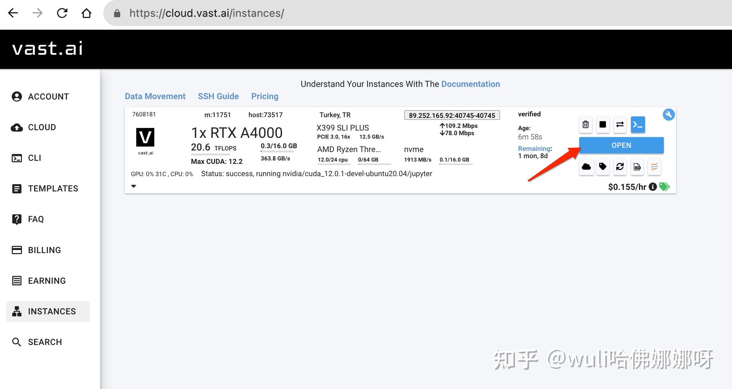Launch Jupyter using the Jupyter icon
732x389 pixels.
point(654,167)
